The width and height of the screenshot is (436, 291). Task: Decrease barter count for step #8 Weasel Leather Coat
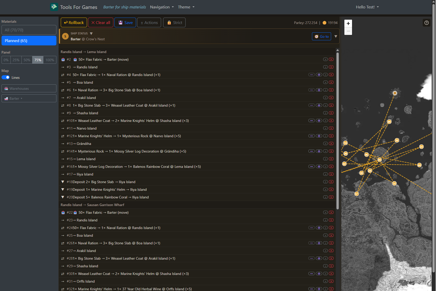(311, 105)
